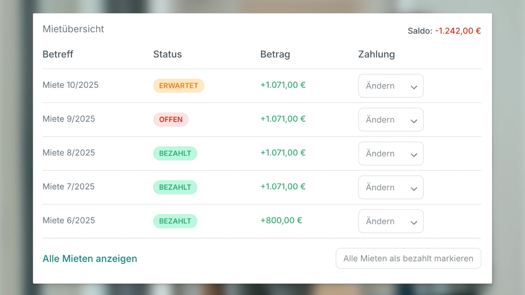Click the +800,00 € amount
525x295 pixels.
click(281, 220)
